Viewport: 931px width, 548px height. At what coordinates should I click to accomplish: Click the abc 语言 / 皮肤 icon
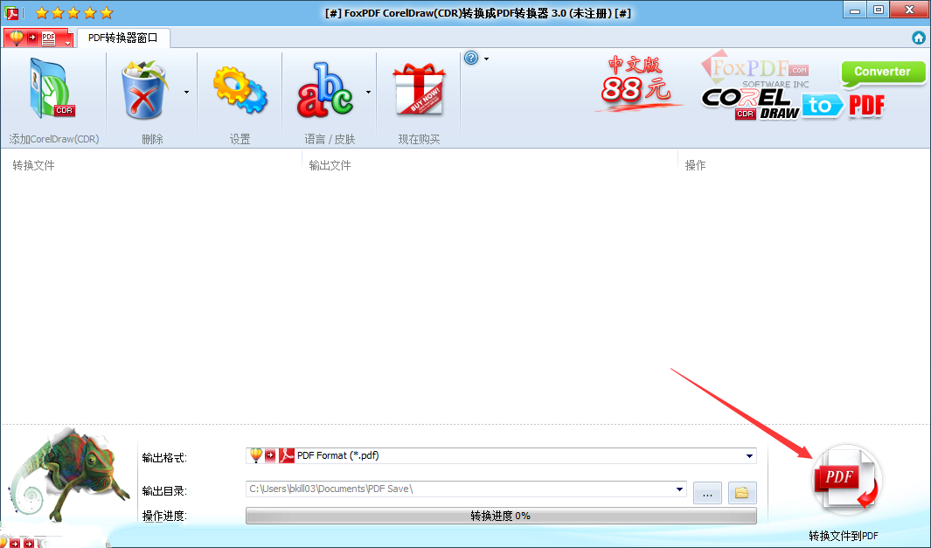325,90
